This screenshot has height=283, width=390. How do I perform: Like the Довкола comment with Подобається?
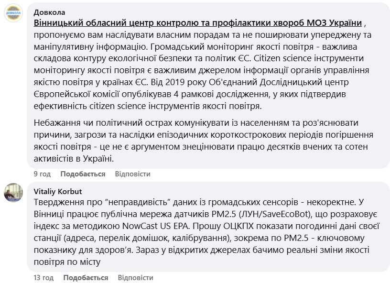83,174
